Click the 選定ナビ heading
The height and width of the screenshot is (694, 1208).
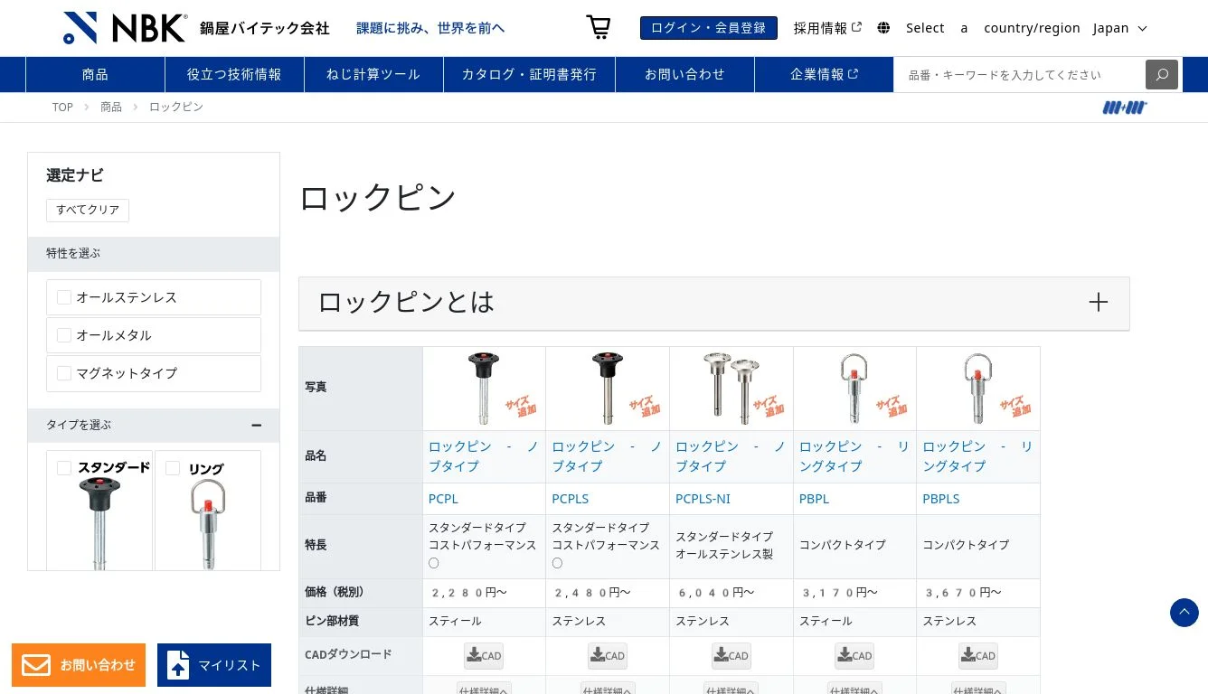coord(75,175)
